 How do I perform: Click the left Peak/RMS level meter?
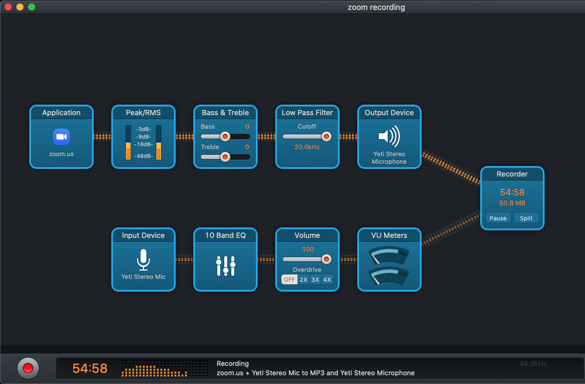coord(128,142)
